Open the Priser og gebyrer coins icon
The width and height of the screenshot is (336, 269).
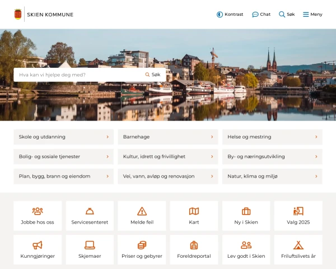coord(142,245)
